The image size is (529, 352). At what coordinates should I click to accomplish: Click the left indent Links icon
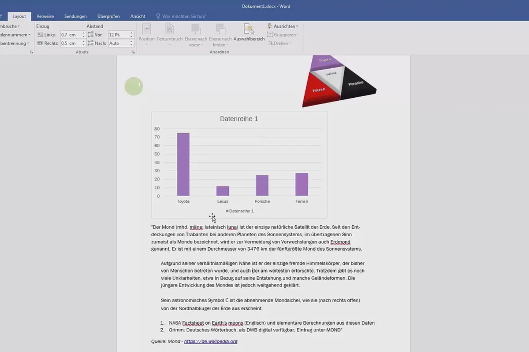pyautogui.click(x=40, y=35)
